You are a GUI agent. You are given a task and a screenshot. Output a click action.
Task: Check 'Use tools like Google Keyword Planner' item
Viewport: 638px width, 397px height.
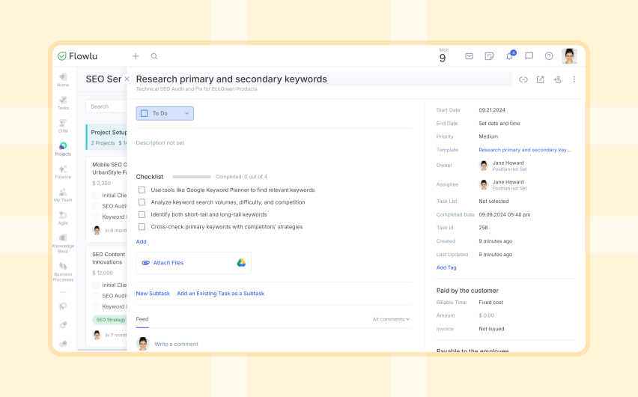(x=142, y=190)
